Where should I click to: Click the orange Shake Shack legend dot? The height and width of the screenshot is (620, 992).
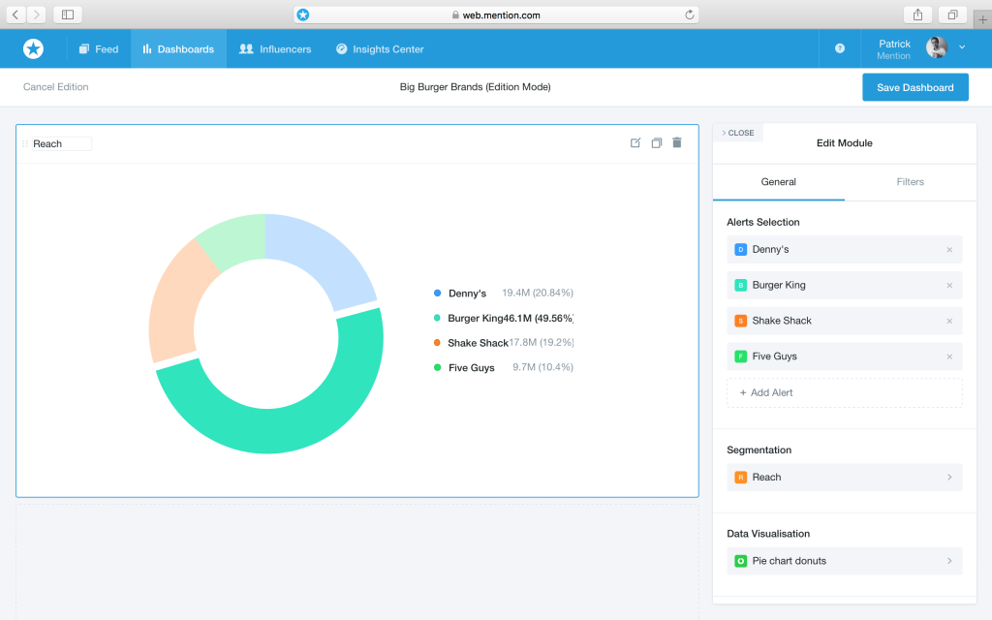click(437, 342)
